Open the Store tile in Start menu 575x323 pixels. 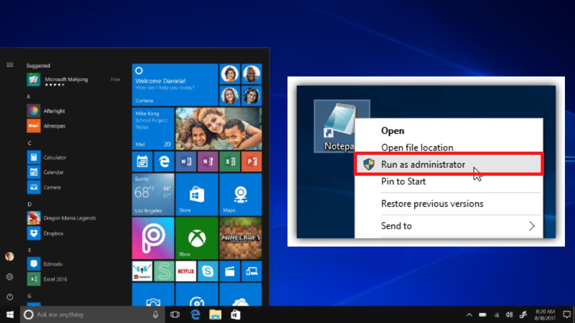pyautogui.click(x=196, y=194)
